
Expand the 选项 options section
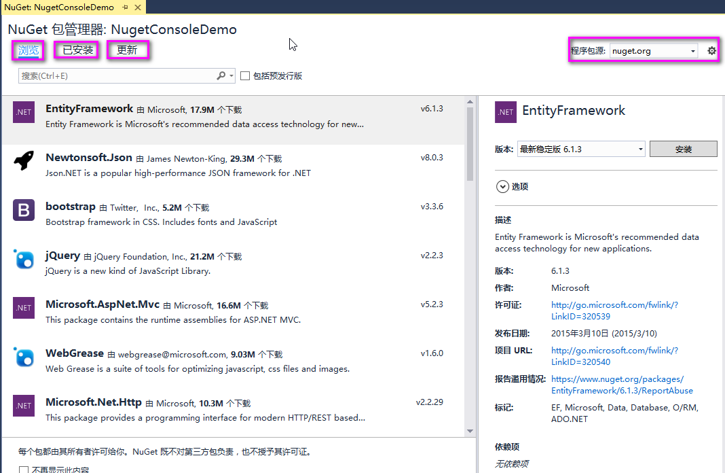(x=502, y=186)
